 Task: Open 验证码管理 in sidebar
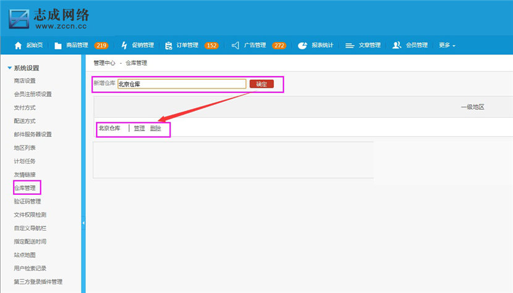(27, 201)
